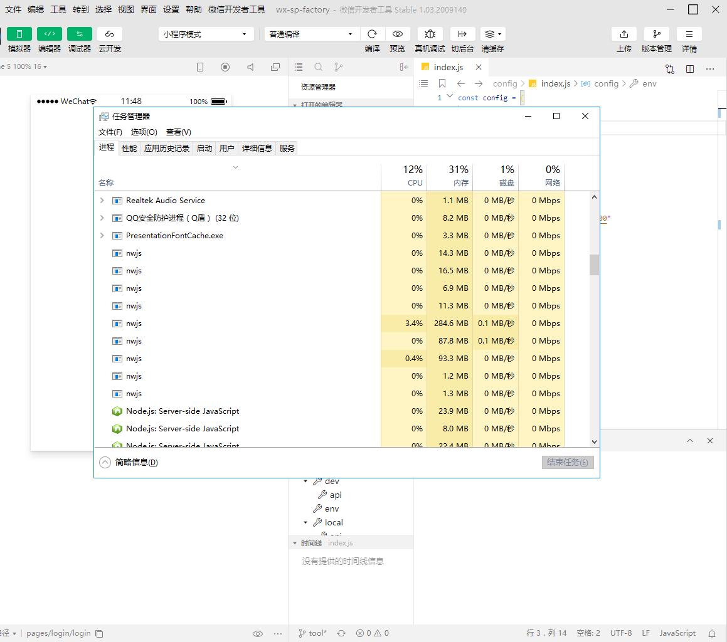Image resolution: width=727 pixels, height=642 pixels.
Task: Switch to the Startup tab in Task Manager
Action: pyautogui.click(x=204, y=149)
